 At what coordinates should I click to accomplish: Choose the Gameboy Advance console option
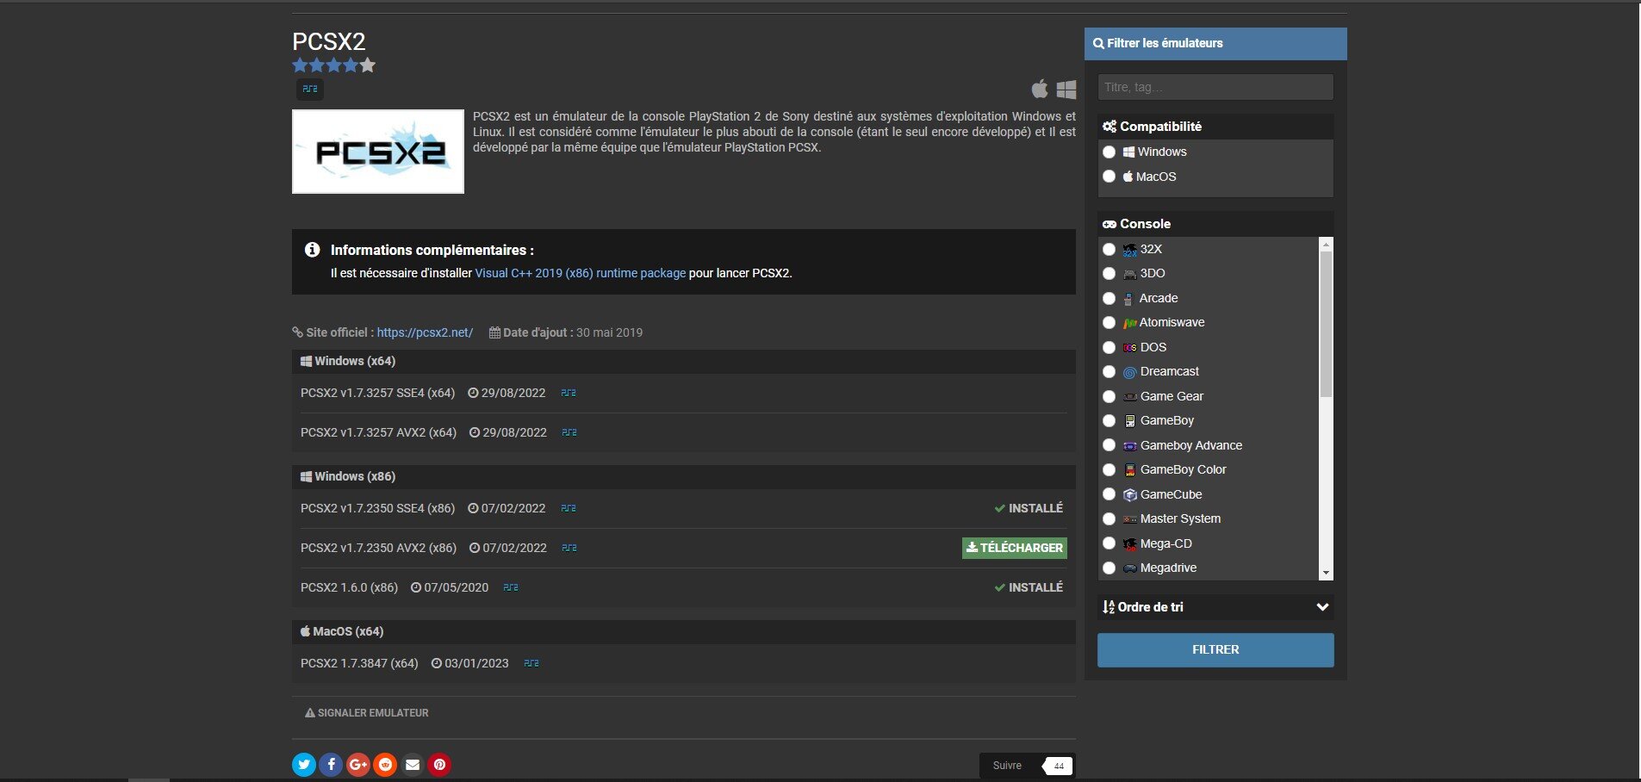[x=1109, y=445]
